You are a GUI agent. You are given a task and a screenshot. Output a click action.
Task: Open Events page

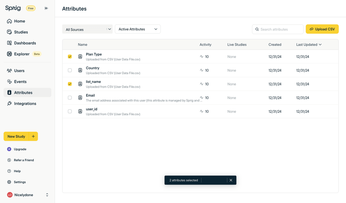coord(27,82)
